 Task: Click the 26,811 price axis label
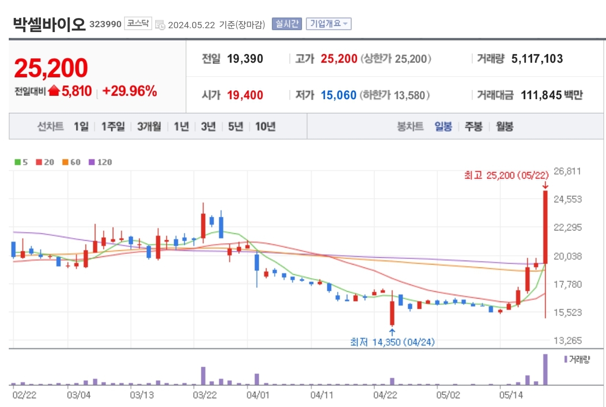pyautogui.click(x=568, y=171)
